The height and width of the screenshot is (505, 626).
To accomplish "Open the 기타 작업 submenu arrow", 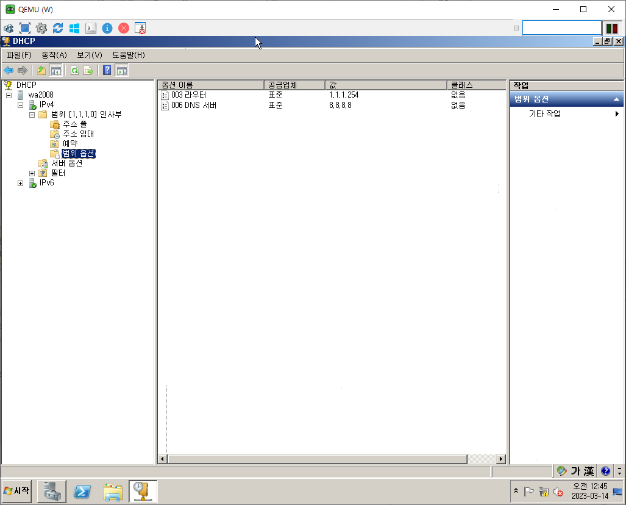I will coord(617,114).
